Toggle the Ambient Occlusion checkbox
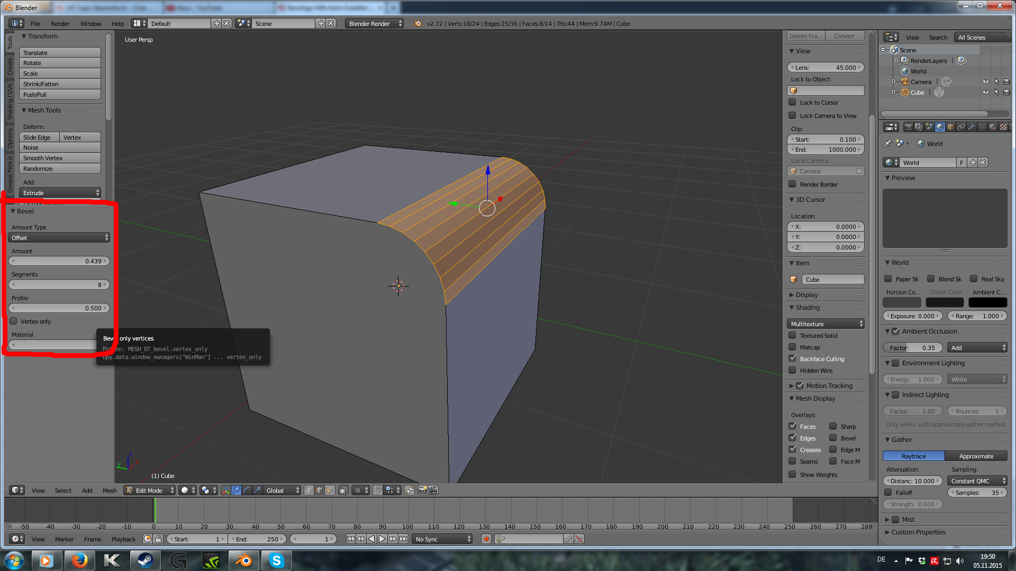The image size is (1016, 571). (x=896, y=331)
